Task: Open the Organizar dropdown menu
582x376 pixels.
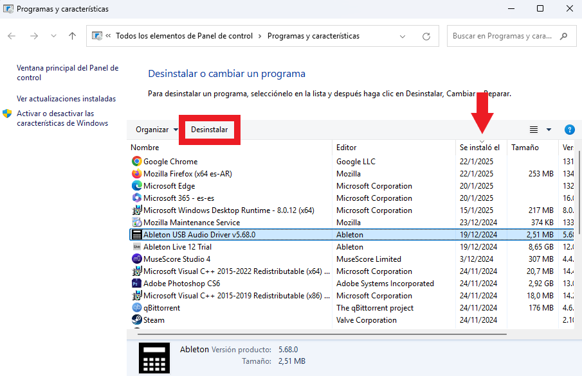Action: (157, 130)
